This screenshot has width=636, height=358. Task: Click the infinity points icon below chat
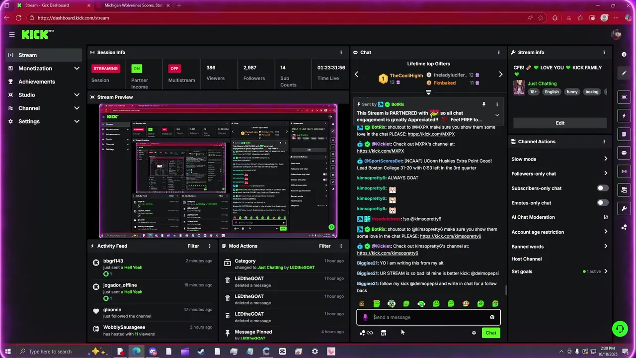[x=366, y=333]
